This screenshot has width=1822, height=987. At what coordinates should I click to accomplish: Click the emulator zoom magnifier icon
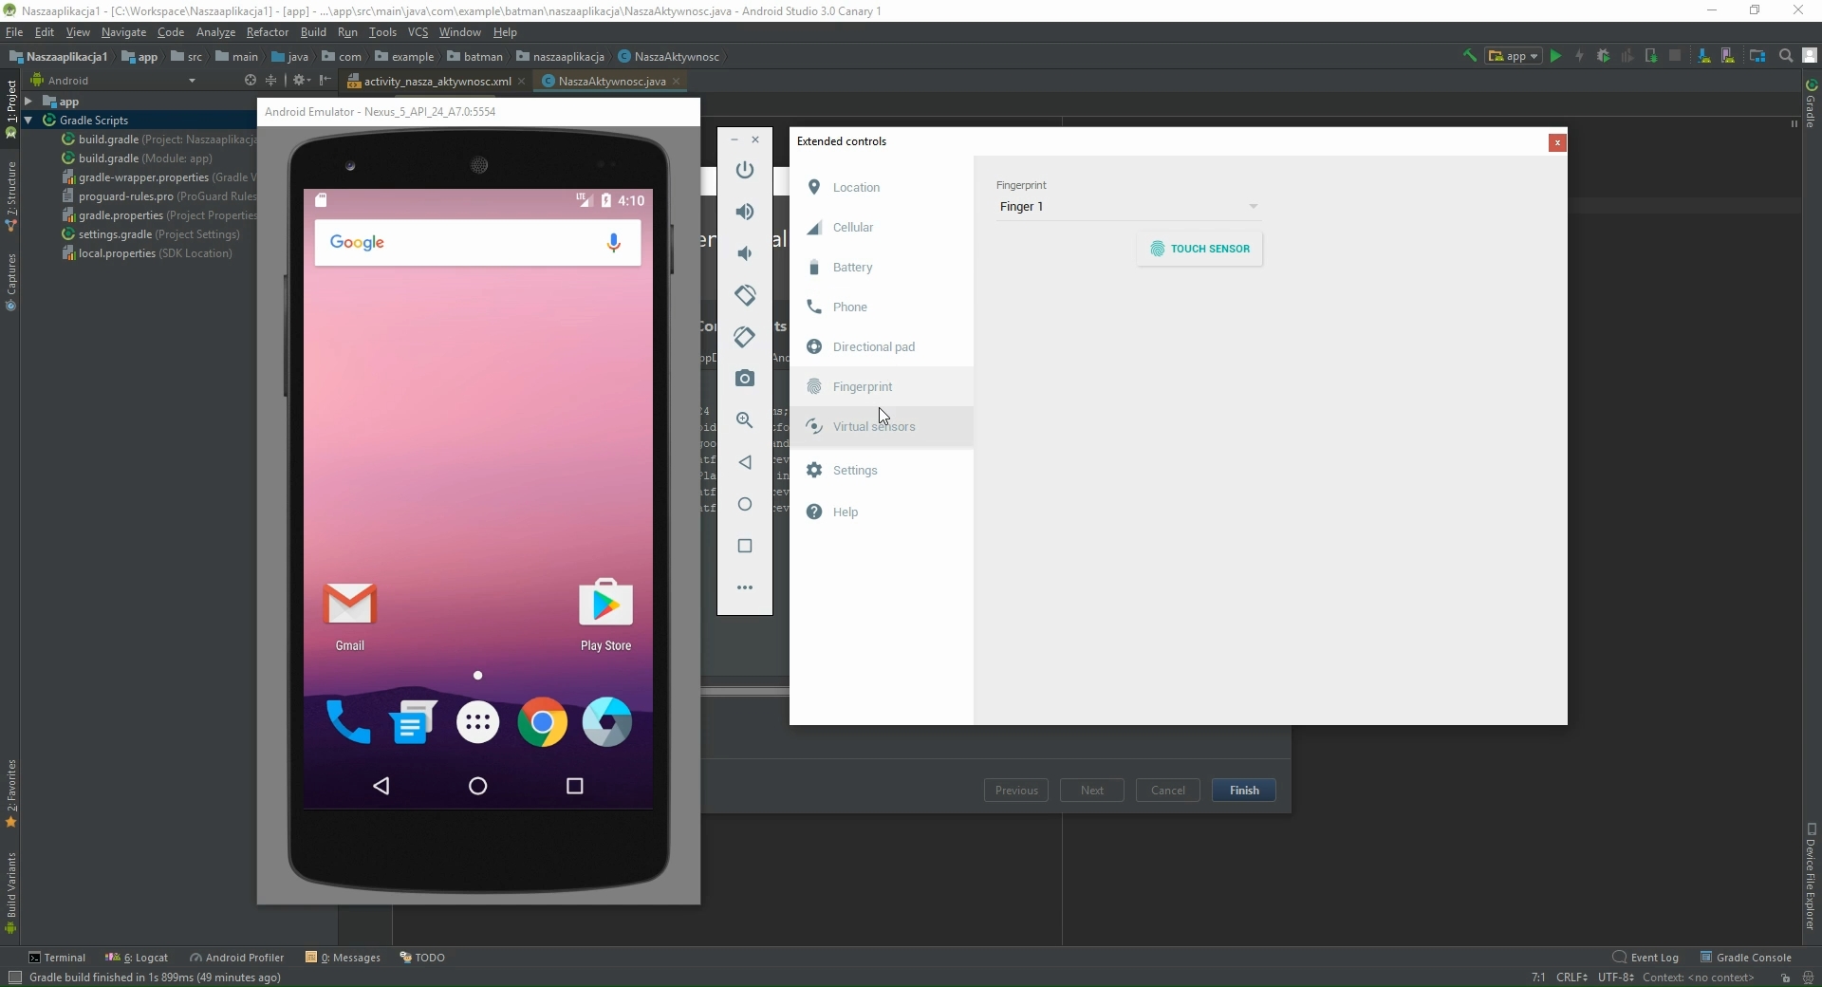pyautogui.click(x=745, y=420)
